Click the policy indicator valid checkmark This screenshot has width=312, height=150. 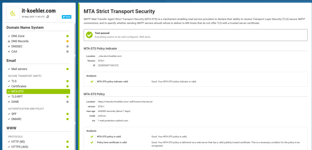click(92, 82)
